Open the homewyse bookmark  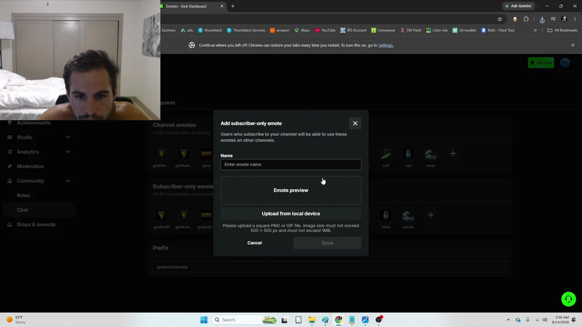(383, 30)
